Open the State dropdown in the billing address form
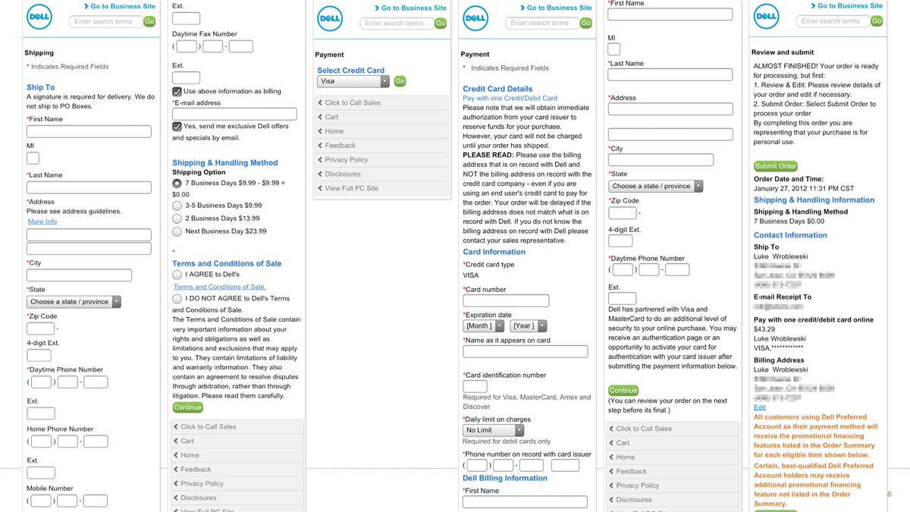910x512 pixels. pos(656,186)
